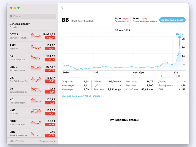Click the yellow minimize window button
This screenshot has width=196, height=147.
pyautogui.click(x=15, y=8)
